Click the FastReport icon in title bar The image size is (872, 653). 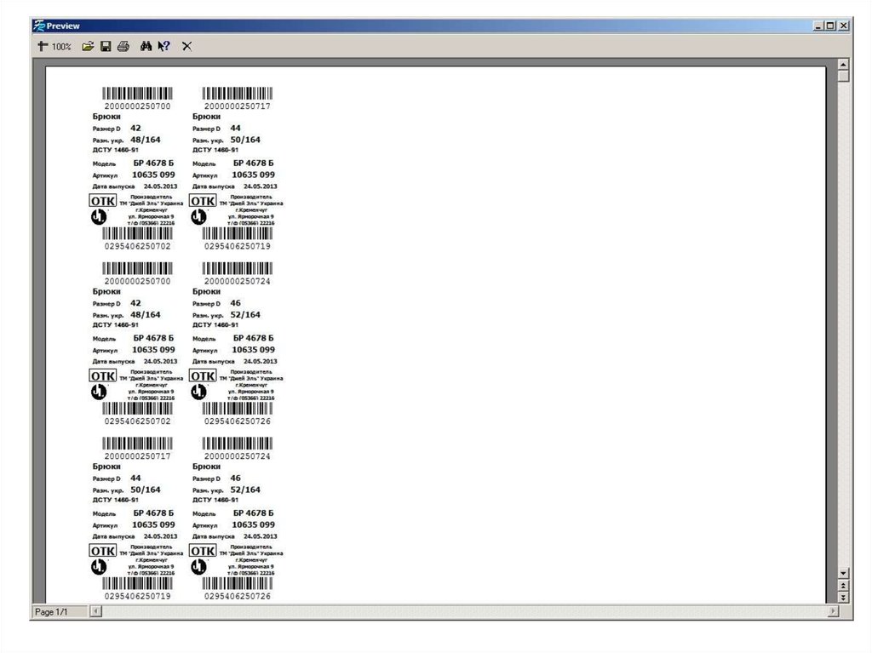pyautogui.click(x=39, y=26)
